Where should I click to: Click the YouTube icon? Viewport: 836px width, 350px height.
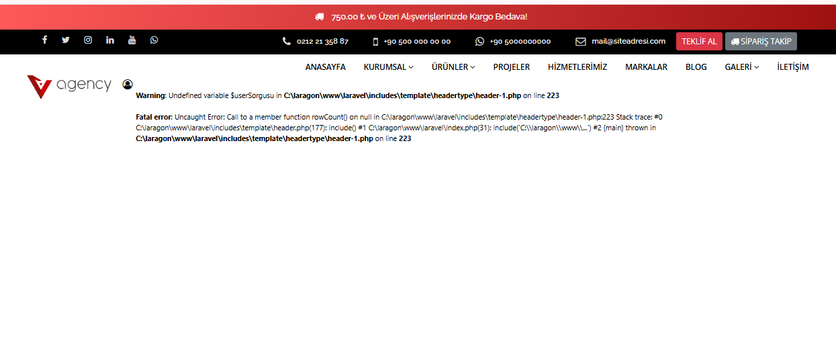132,40
